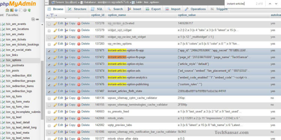281x140 pixels.
Task: Click previous find result arrow
Action: coord(270,4)
